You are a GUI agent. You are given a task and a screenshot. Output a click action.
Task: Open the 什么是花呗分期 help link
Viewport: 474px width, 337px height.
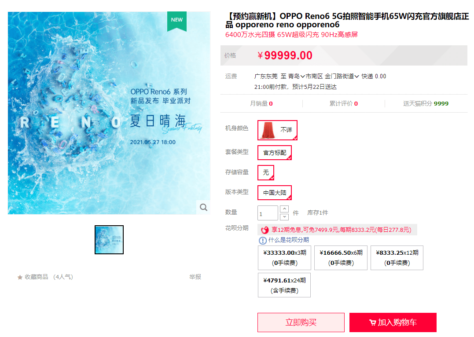point(288,240)
